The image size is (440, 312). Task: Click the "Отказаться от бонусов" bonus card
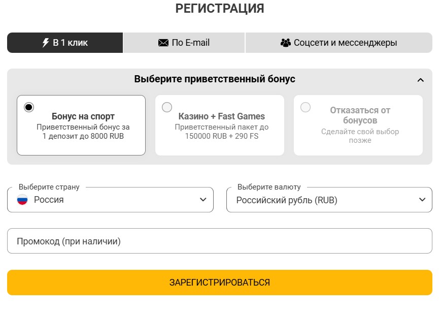pos(358,124)
